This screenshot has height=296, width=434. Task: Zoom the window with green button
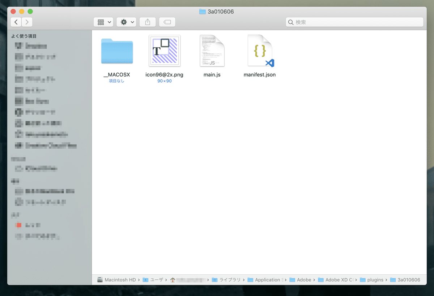pyautogui.click(x=30, y=12)
